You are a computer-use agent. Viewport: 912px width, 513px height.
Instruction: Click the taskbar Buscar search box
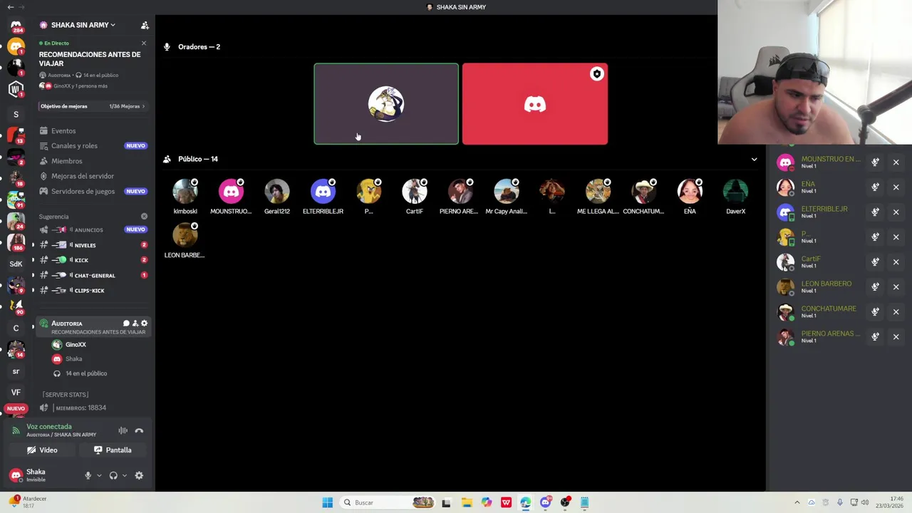(386, 502)
